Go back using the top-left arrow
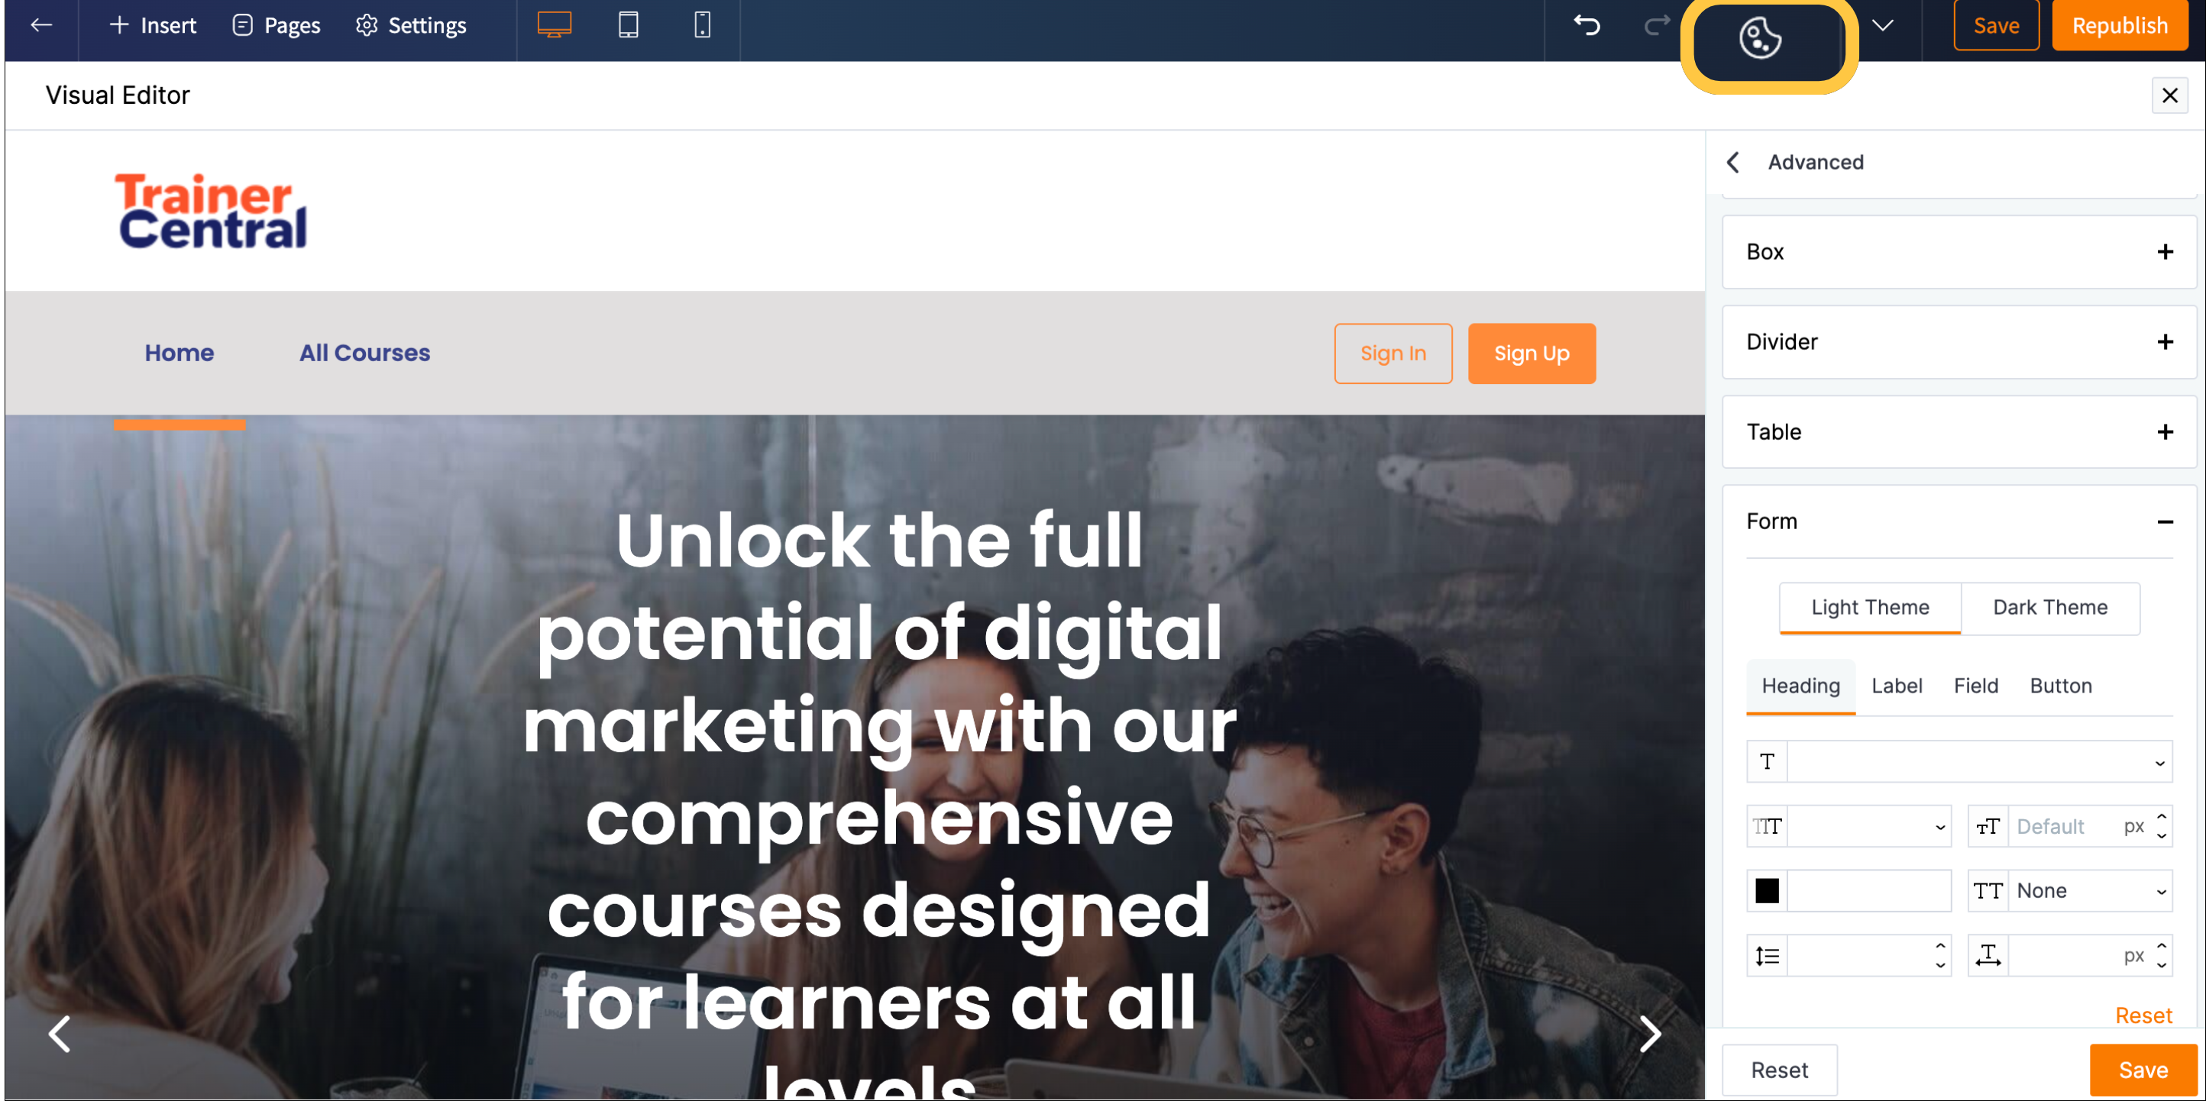This screenshot has width=2206, height=1101. [41, 25]
